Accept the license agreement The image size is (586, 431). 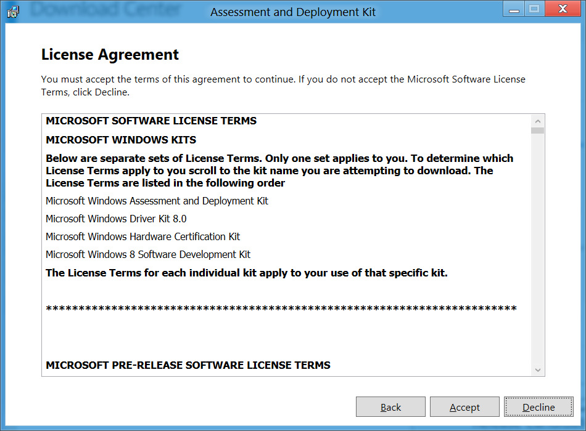pyautogui.click(x=464, y=407)
